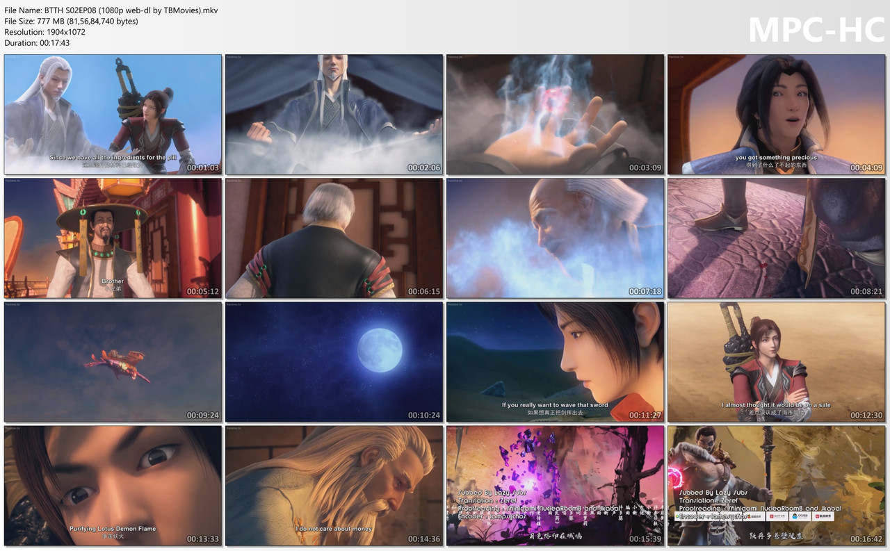Image resolution: width=890 pixels, height=551 pixels.
Task: Select the thumbnail at 00:14:36
Action: pyautogui.click(x=334, y=486)
